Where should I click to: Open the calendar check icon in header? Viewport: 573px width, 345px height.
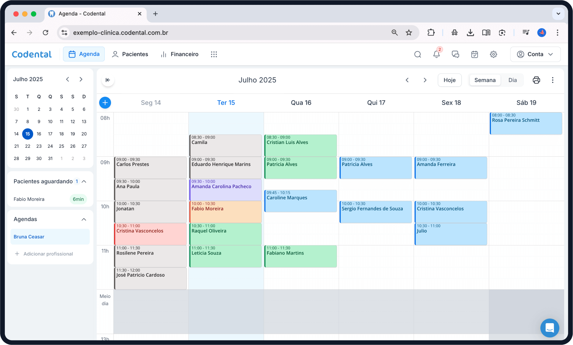pos(474,54)
